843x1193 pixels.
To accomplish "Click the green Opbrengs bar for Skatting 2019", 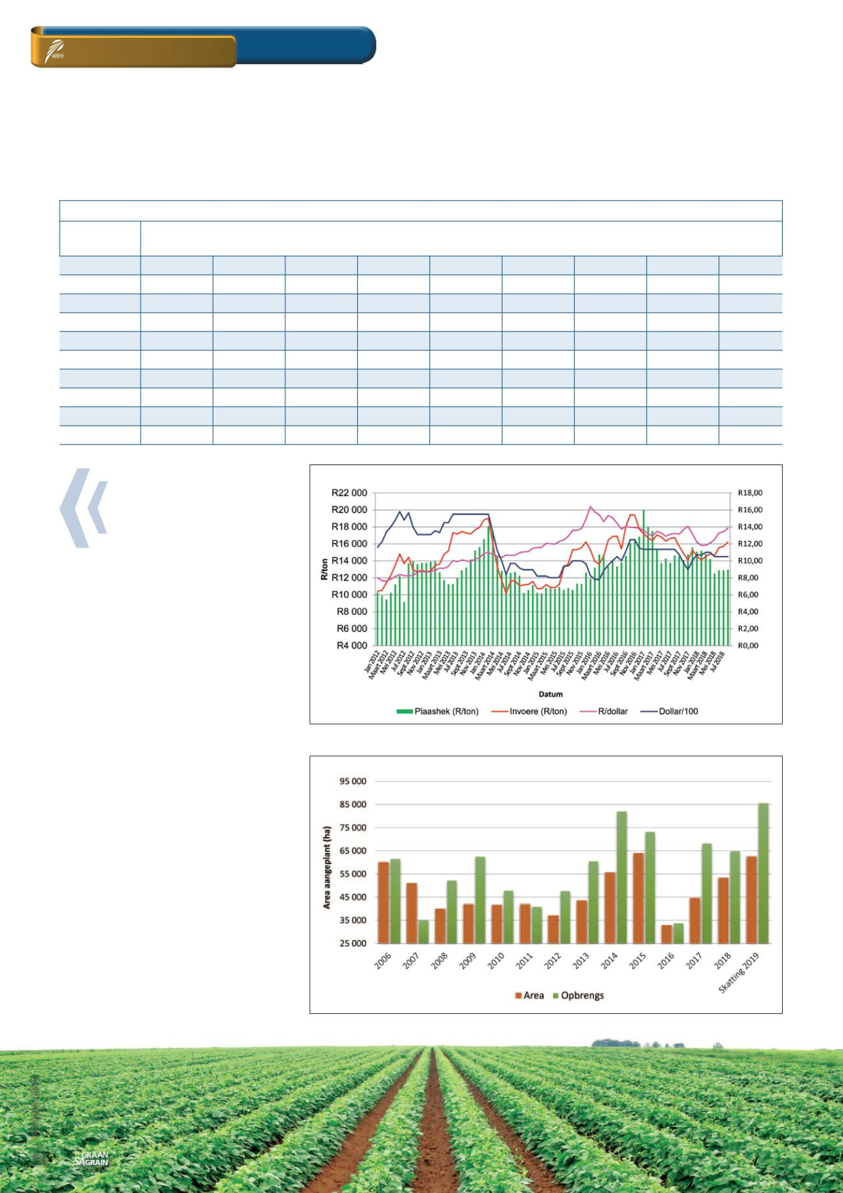I will pos(763,873).
